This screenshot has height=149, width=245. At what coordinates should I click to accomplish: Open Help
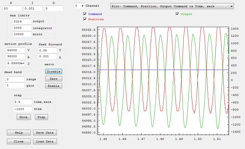coord(19,132)
